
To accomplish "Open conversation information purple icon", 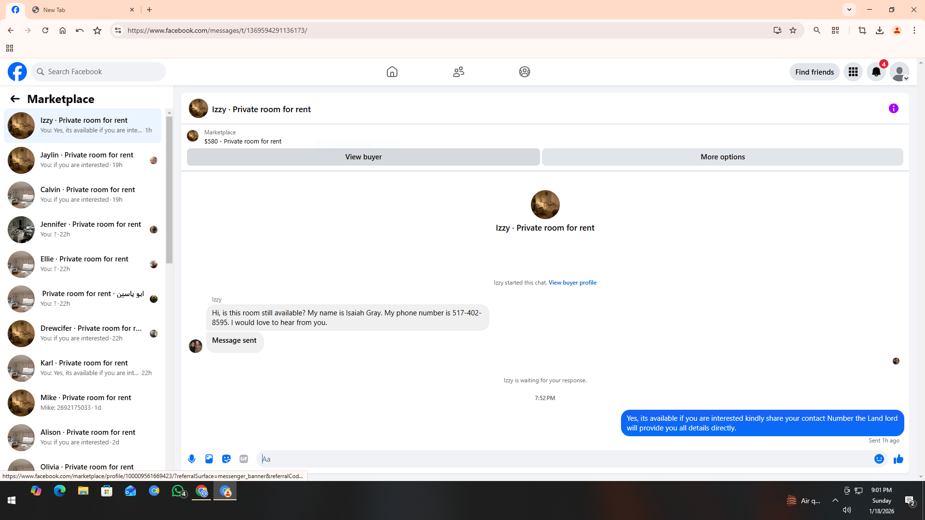I will (x=893, y=108).
